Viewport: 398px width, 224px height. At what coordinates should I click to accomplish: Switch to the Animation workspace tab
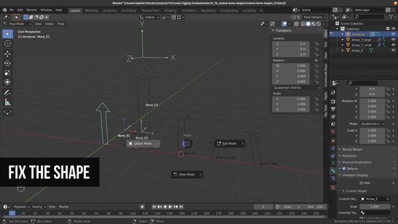188,11
